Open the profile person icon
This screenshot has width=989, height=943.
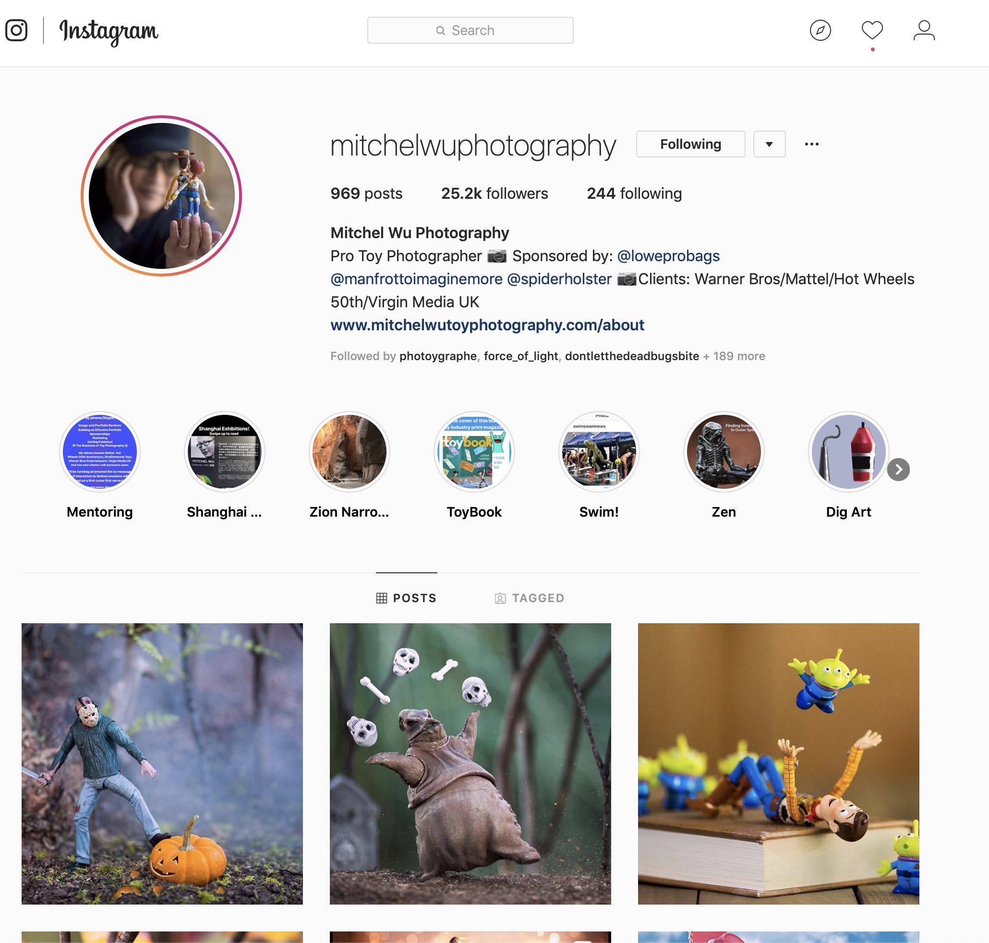(x=924, y=30)
